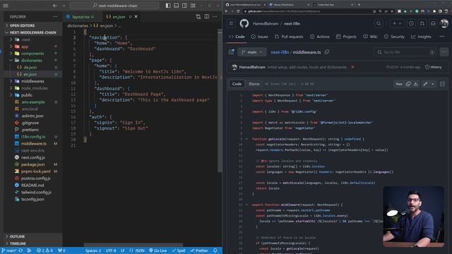Screen dimensions: 452x254
Task: Open Explorer views more actions menu
Action: (55, 17)
